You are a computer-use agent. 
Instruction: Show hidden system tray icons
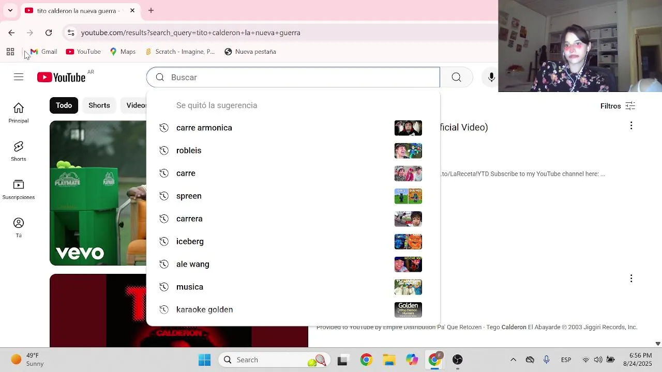pos(513,360)
